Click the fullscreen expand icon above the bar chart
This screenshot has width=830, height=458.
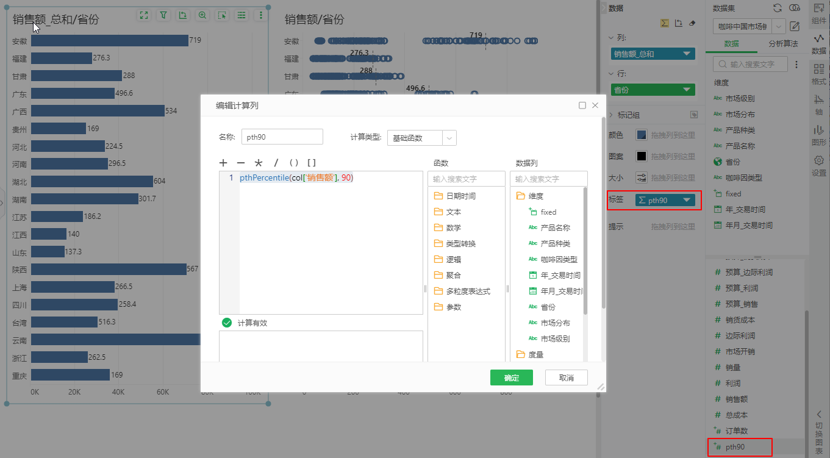click(x=144, y=15)
